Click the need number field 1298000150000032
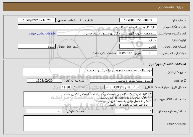 [x=138, y=20]
